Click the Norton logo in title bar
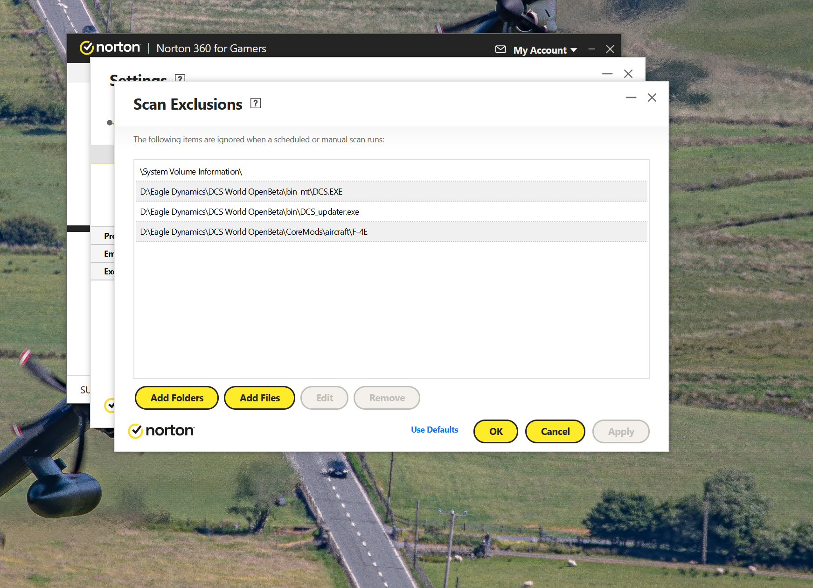This screenshot has height=588, width=813. [110, 48]
